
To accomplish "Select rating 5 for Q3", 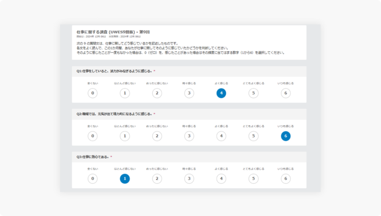I will coord(253,178).
